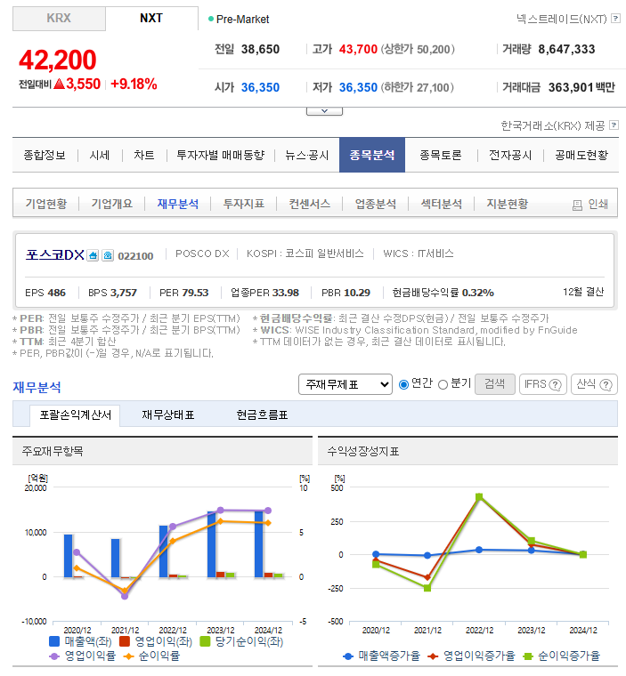The width and height of the screenshot is (626, 676).
Task: Open the 차트 tab
Action: 143,155
